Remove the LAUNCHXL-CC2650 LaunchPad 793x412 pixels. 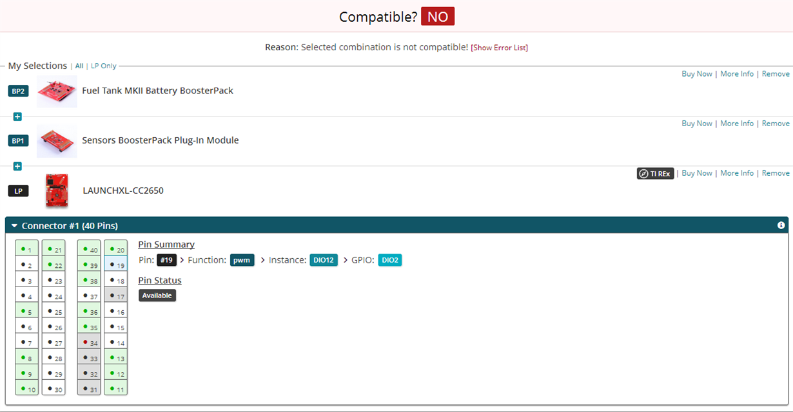(776, 173)
